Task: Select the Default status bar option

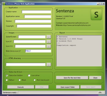Action: pos(7,80)
